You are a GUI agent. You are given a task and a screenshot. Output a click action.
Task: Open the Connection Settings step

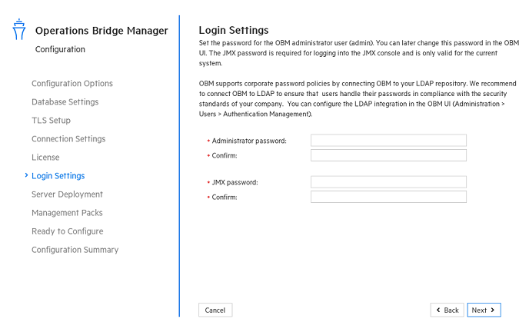tap(68, 139)
